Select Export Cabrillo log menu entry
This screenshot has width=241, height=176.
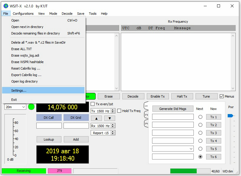43,75
